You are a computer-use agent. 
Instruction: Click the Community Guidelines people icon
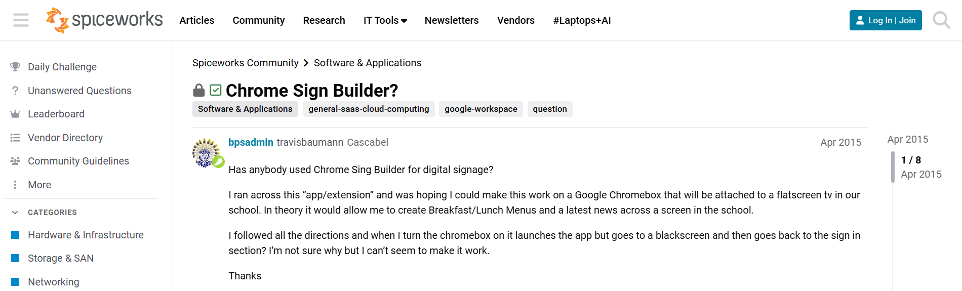tap(15, 161)
